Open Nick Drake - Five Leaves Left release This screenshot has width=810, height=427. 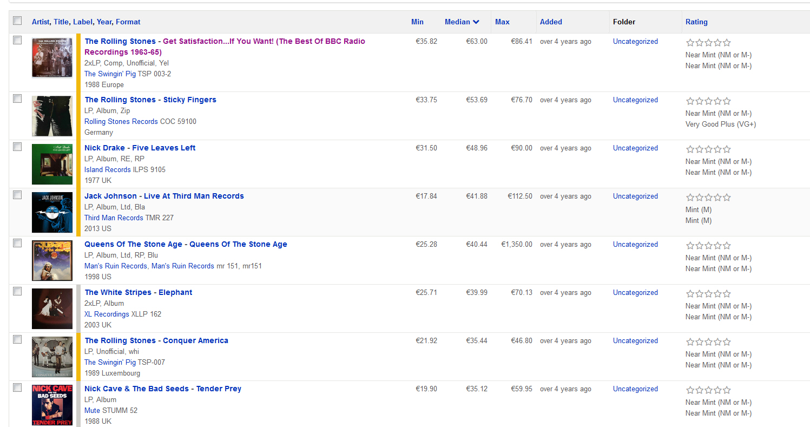click(140, 148)
